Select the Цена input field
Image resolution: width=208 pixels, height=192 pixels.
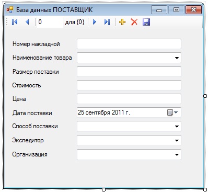pyautogui.click(x=129, y=99)
